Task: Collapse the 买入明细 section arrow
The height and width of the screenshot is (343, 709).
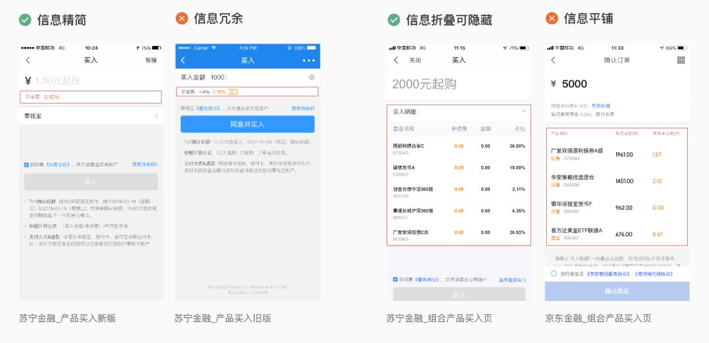Action: point(524,111)
